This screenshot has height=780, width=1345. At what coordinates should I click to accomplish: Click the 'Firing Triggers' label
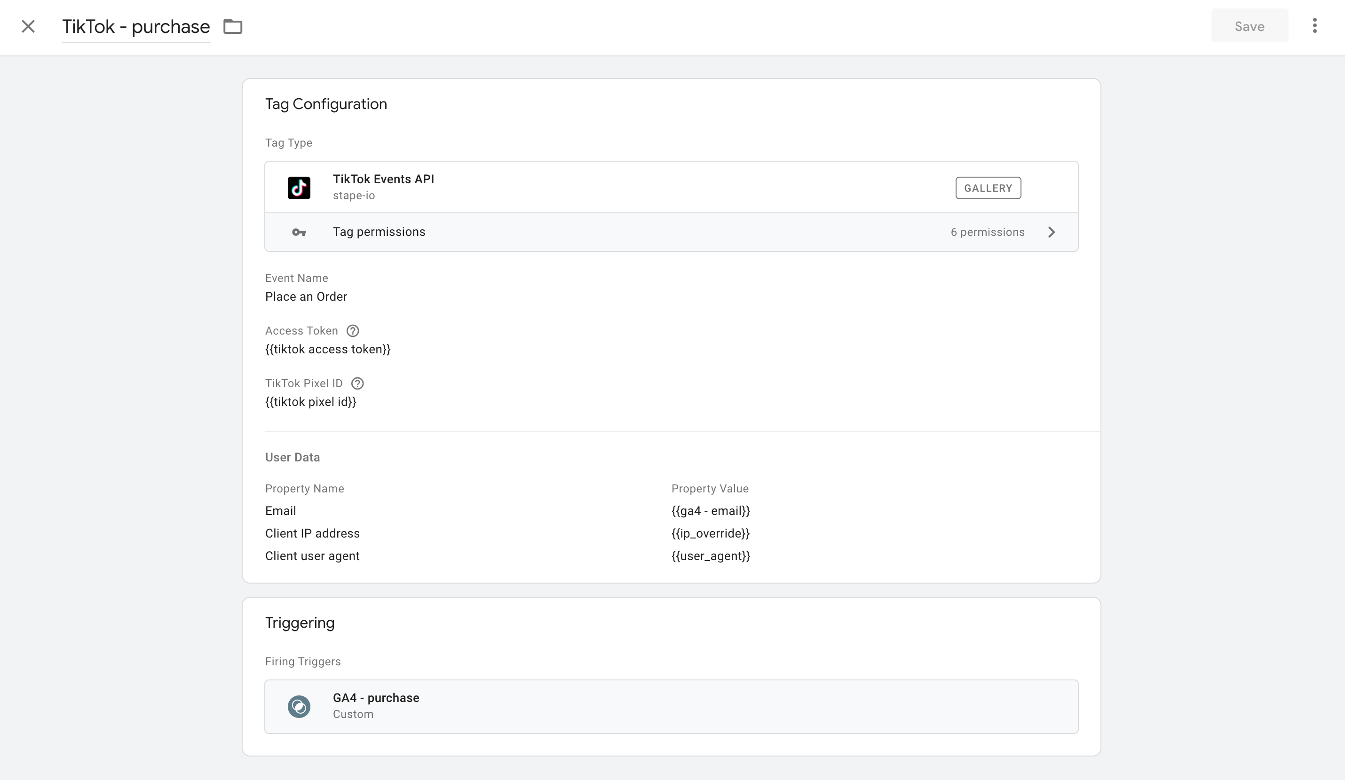coord(303,662)
